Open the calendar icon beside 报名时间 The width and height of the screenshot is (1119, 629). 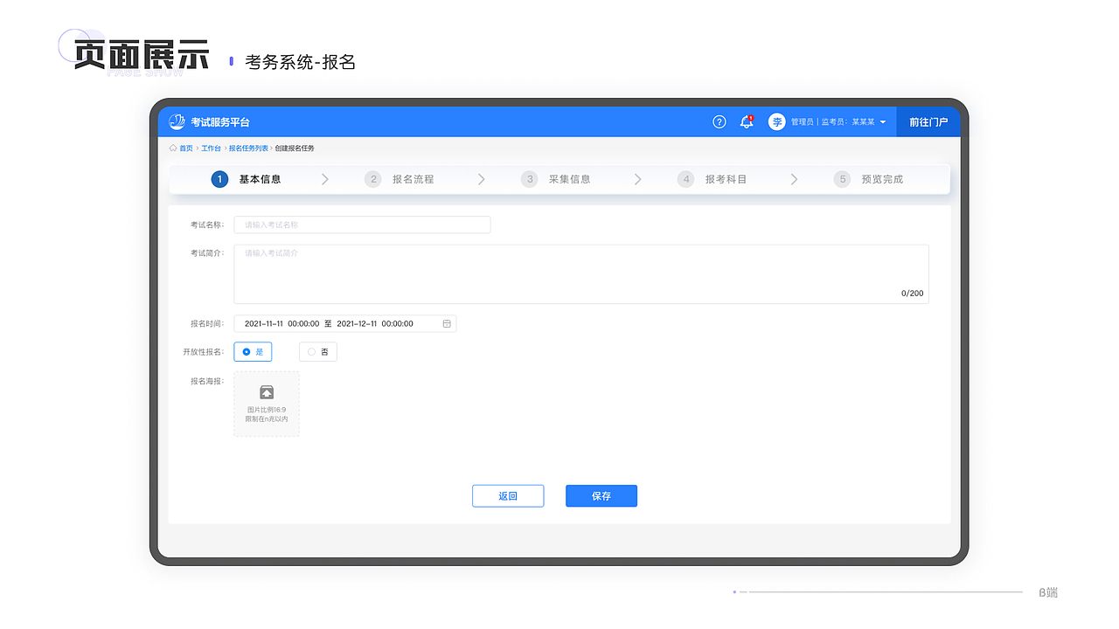tap(447, 323)
